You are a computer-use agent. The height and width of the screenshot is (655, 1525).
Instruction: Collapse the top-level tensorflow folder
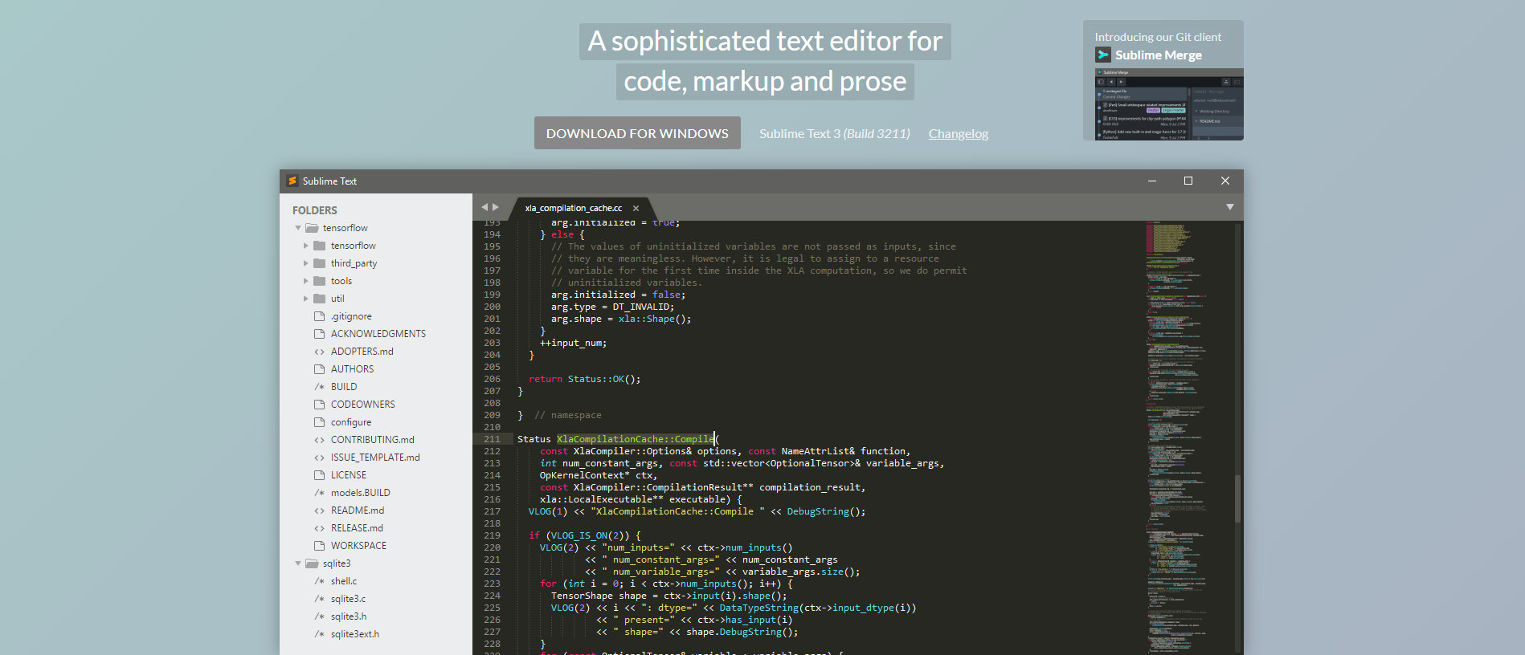point(298,228)
